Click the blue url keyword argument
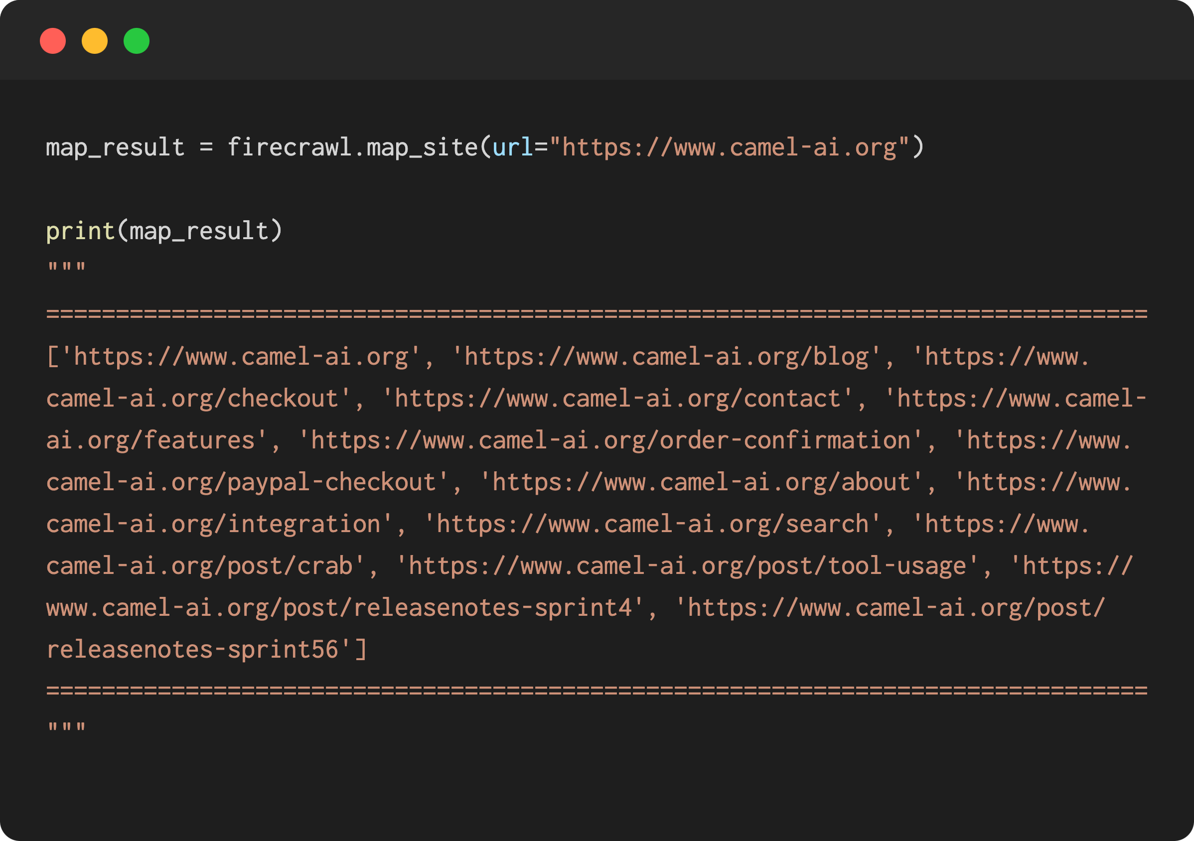Image resolution: width=1194 pixels, height=841 pixels. tap(513, 147)
